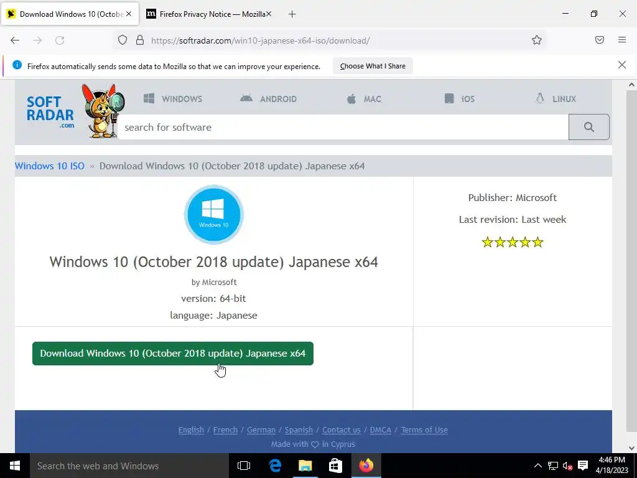The image size is (637, 478).
Task: Submit search with magnifier button
Action: click(x=588, y=127)
